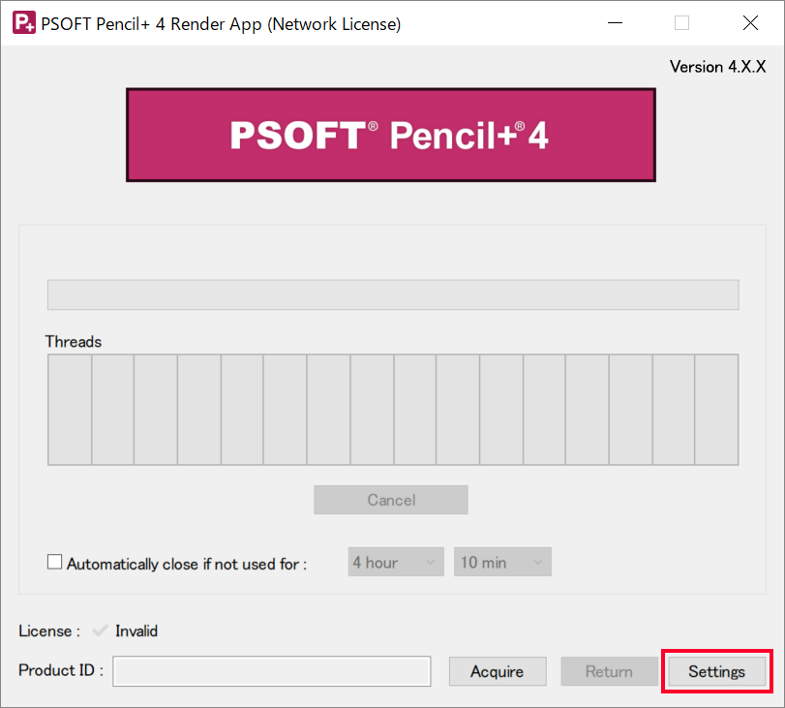Close the Render App window
Viewport: 785px width, 708px height.
pos(750,23)
